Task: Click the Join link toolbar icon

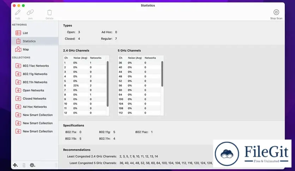Action: point(30,13)
